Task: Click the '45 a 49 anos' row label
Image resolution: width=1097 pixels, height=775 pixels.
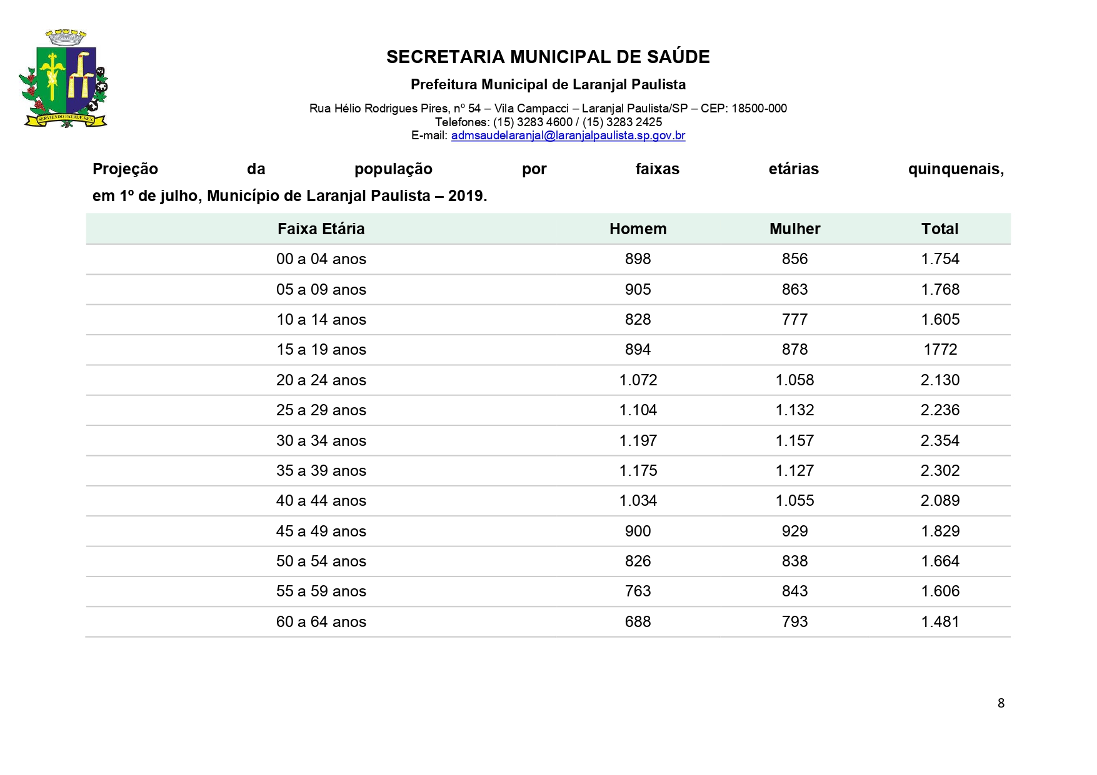Action: pos(321,531)
